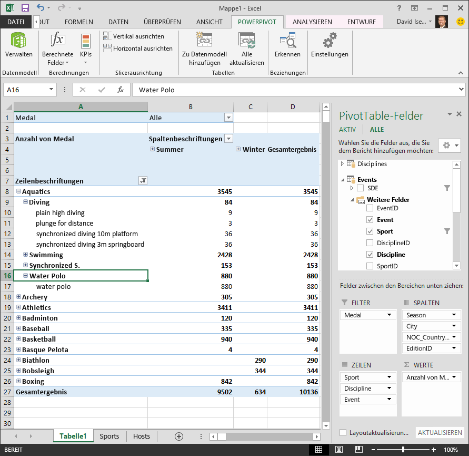Select the Sports sheet tab

(x=109, y=436)
